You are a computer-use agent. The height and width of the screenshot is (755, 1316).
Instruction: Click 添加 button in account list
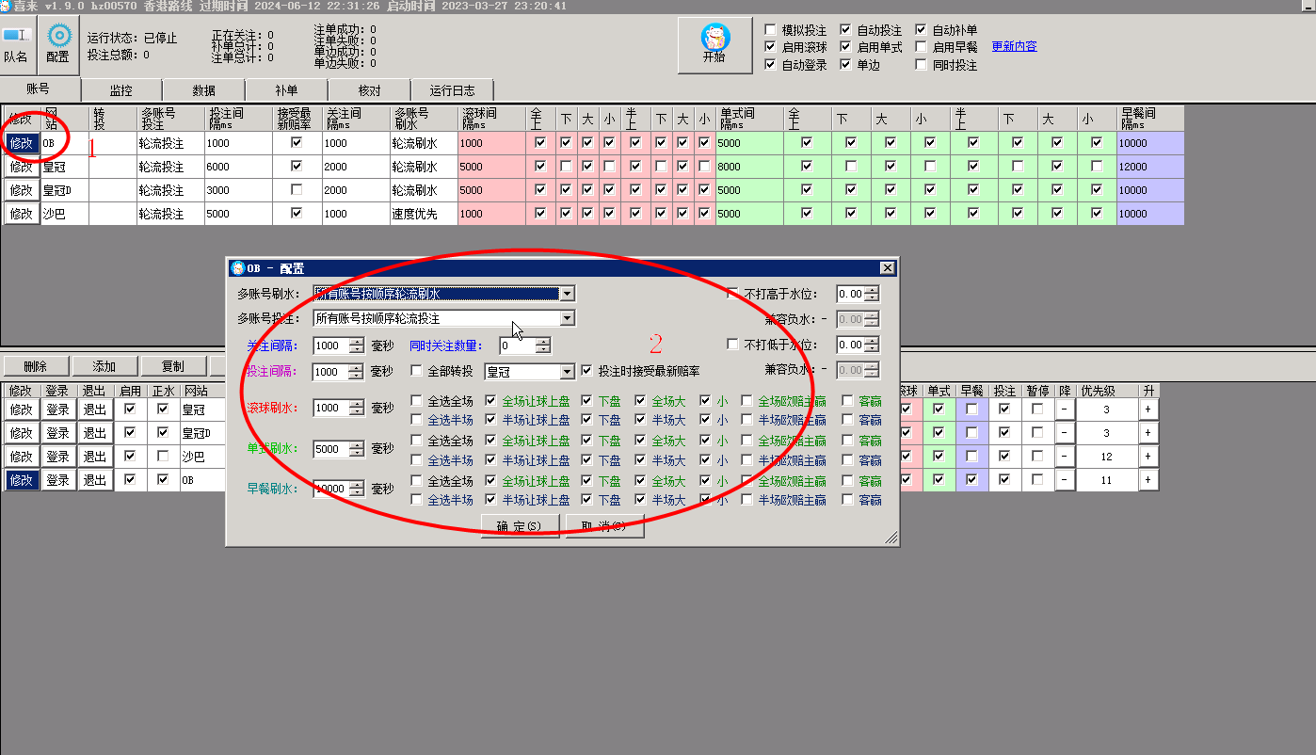coord(104,366)
